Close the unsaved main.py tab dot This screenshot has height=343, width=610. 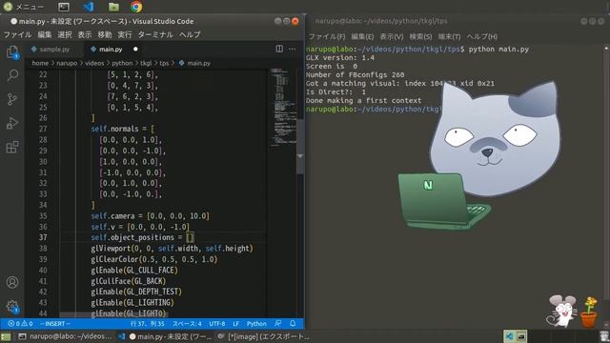[x=135, y=50]
